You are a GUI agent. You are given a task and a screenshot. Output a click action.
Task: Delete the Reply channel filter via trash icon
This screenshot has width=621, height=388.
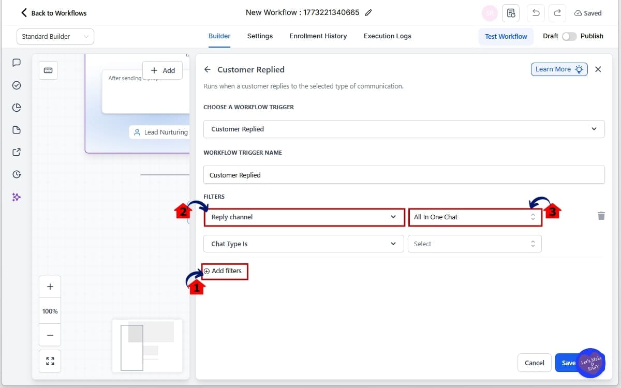coord(601,216)
